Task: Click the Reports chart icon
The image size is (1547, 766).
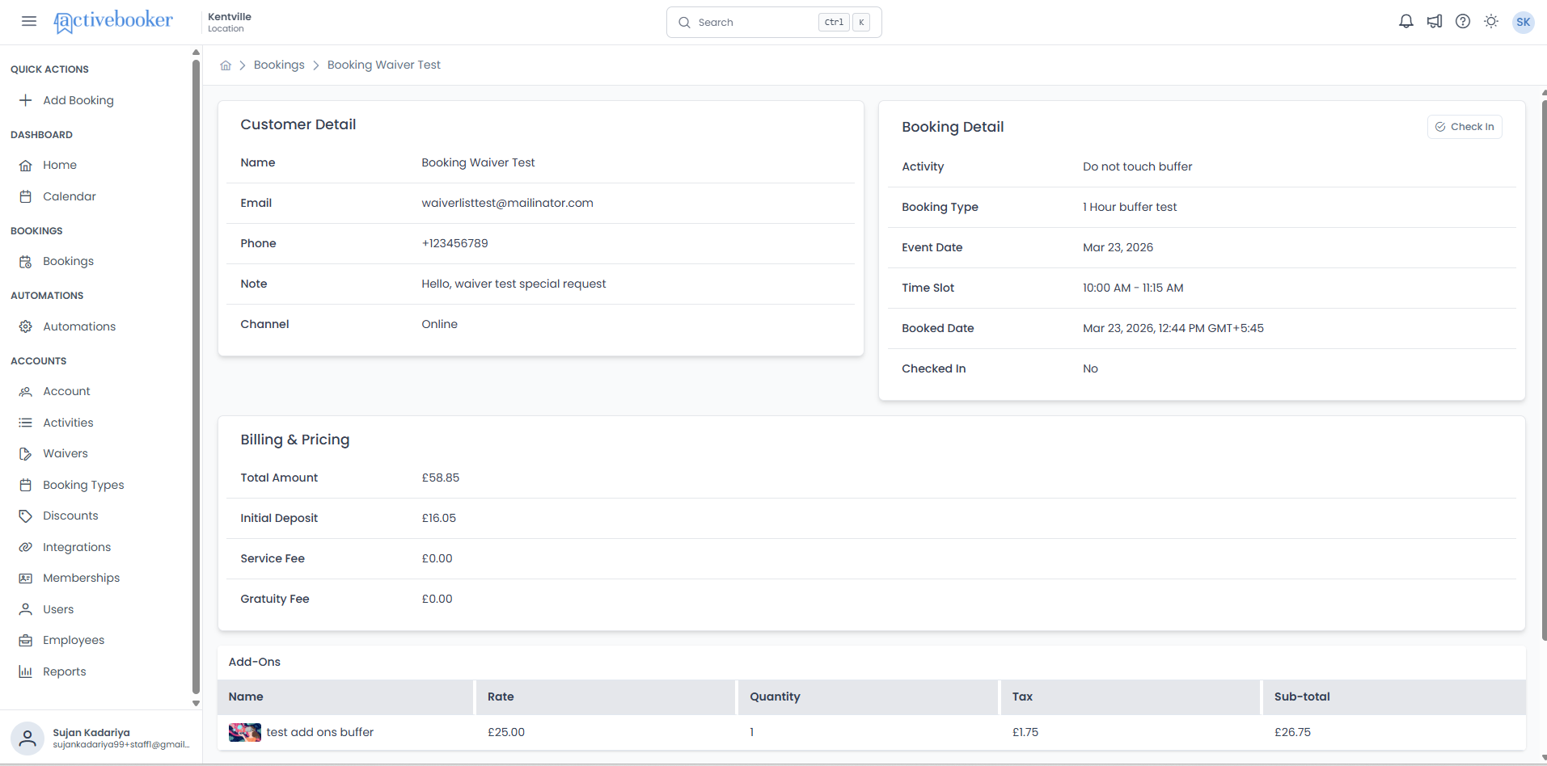Action: pos(26,671)
